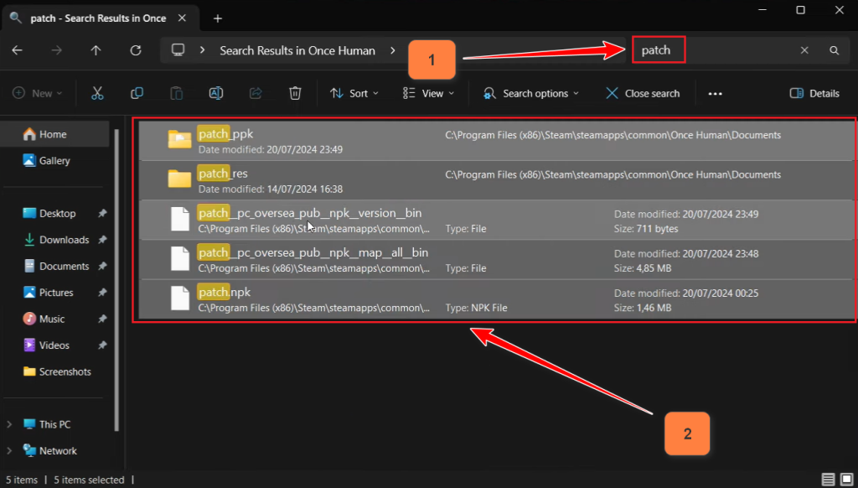
Task: Open a new tab with plus
Action: click(x=218, y=18)
